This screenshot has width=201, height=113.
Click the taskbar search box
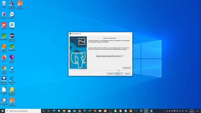[23, 111]
